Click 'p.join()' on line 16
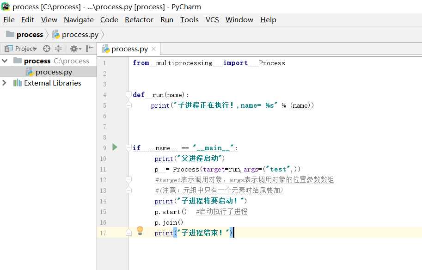The height and width of the screenshot is (270, 422). tap(169, 222)
